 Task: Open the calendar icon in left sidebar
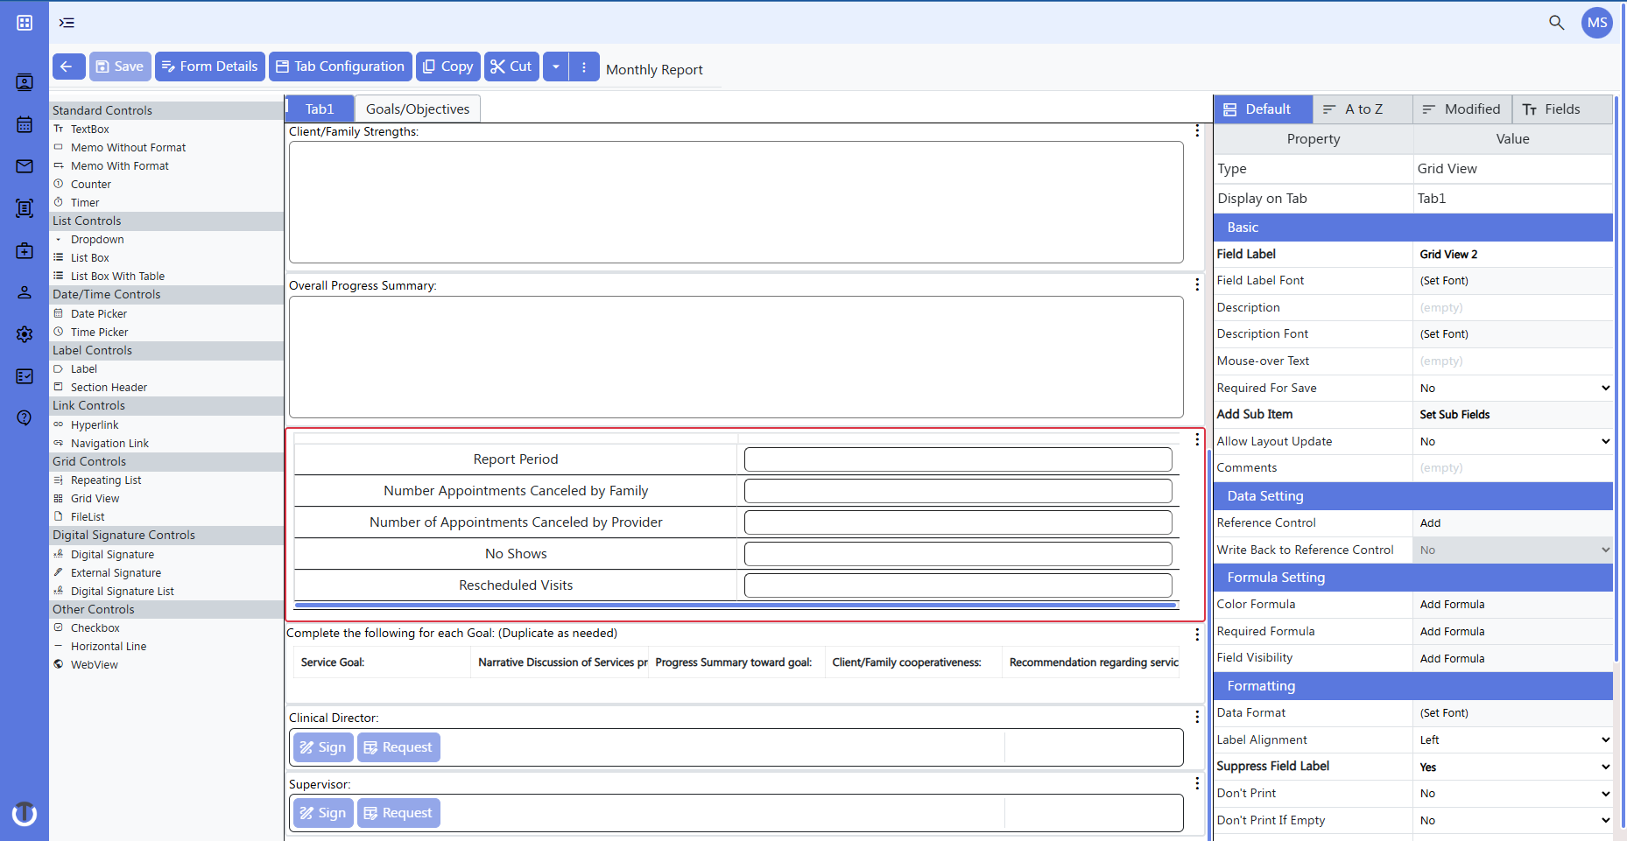coord(24,124)
